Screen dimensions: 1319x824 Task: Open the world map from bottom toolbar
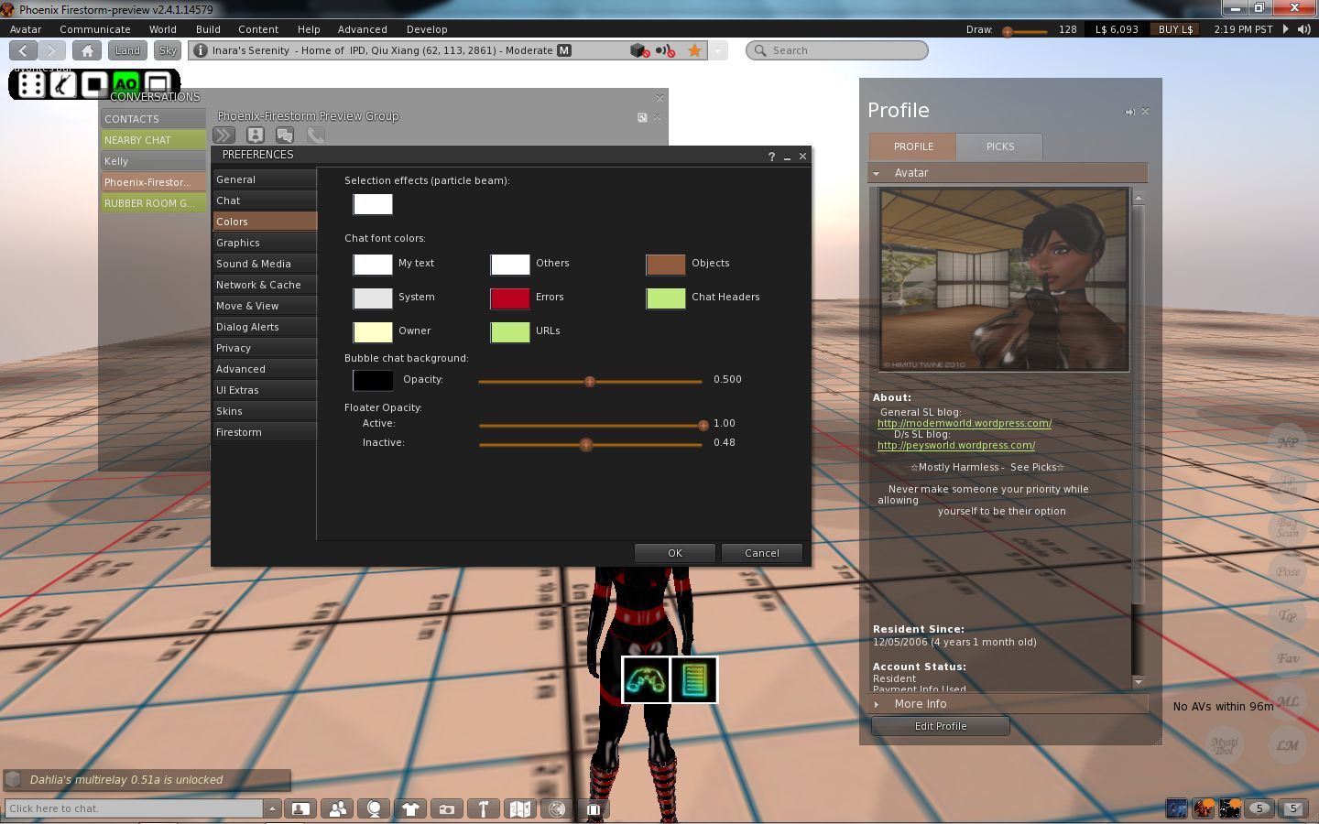[519, 808]
